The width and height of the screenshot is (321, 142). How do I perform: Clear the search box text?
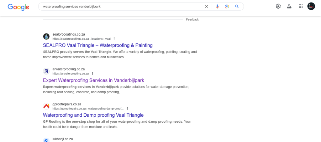[206, 6]
